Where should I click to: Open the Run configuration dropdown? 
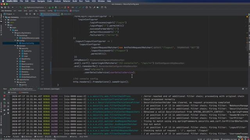[35, 7]
